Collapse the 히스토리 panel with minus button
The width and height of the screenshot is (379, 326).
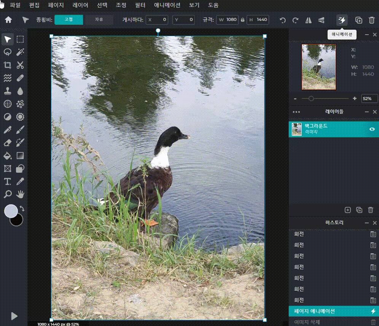367,223
